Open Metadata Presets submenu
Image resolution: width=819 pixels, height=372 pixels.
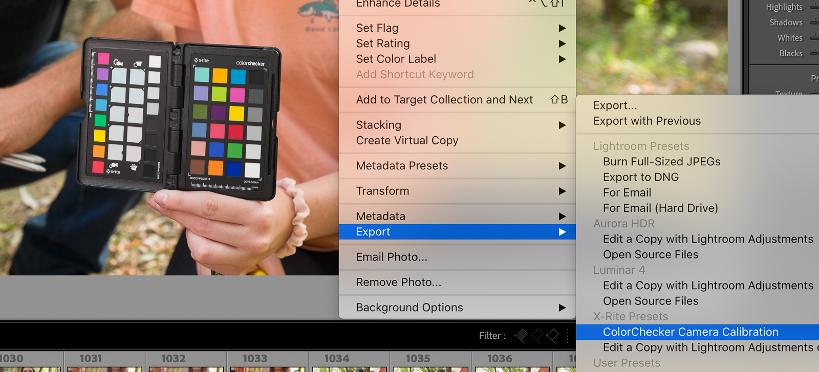click(402, 166)
